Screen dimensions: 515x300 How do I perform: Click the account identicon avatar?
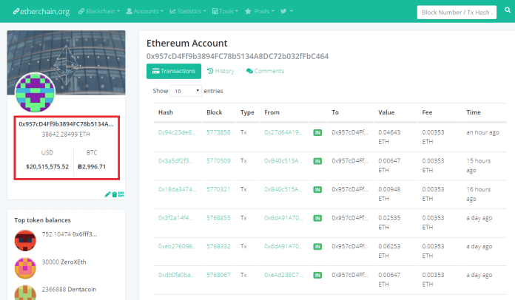[x=35, y=92]
